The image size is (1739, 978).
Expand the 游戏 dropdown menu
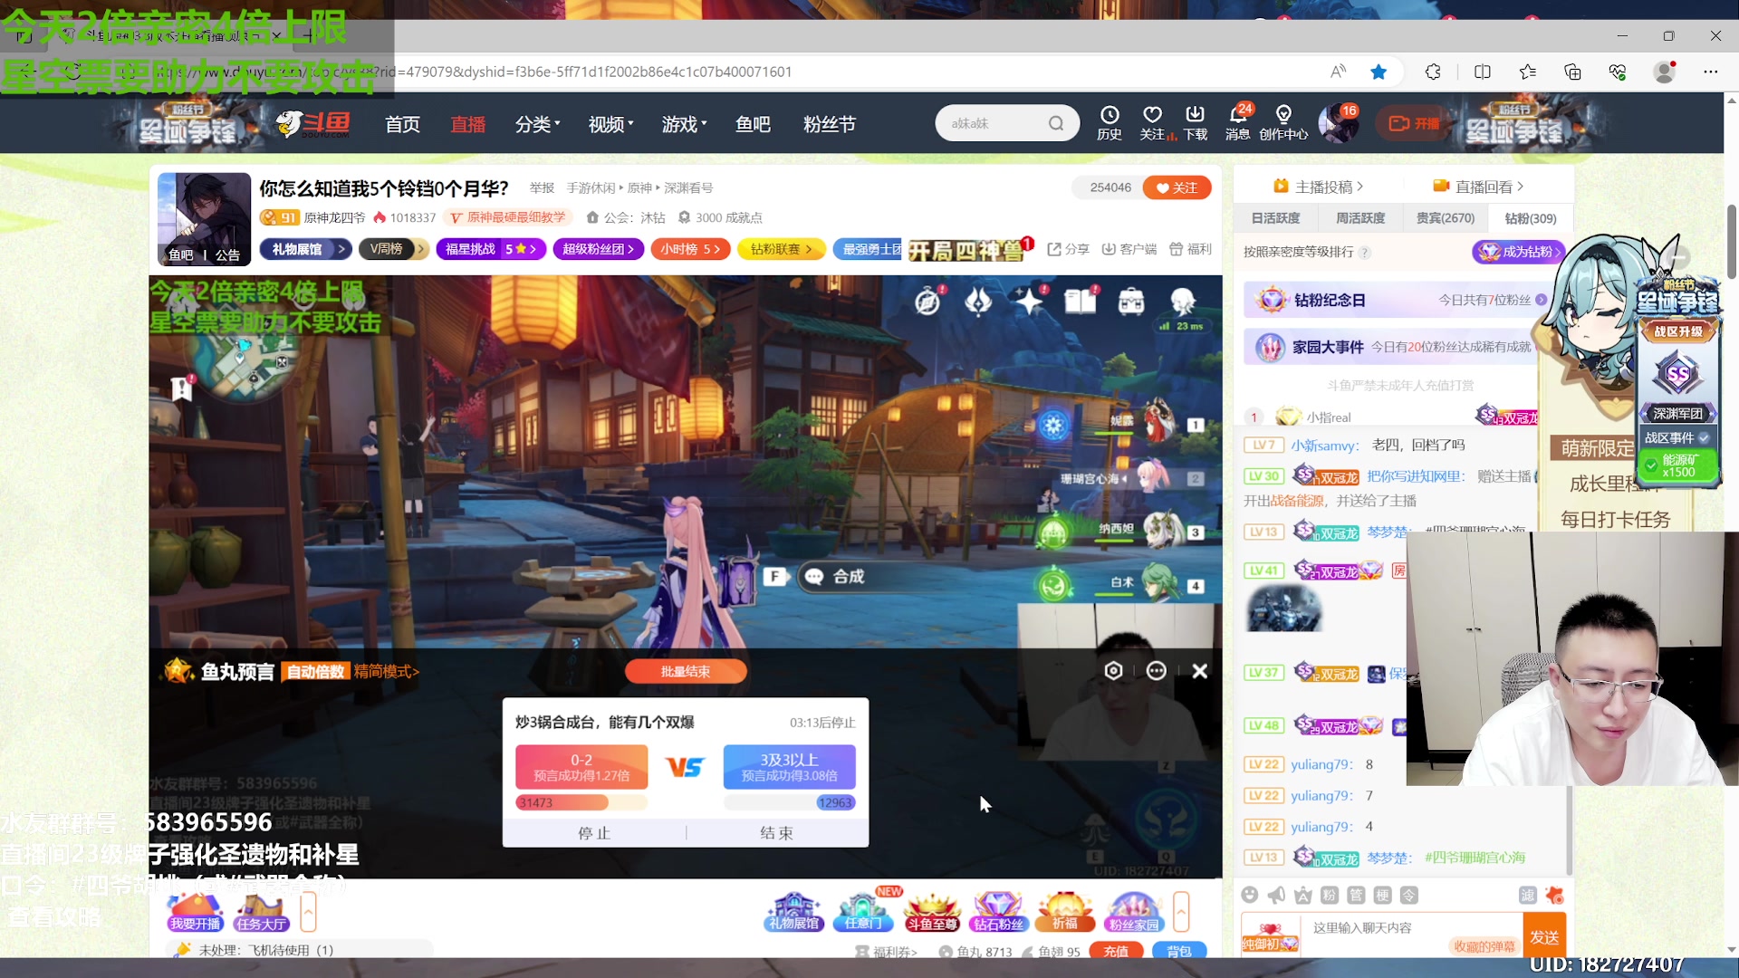pyautogui.click(x=684, y=124)
